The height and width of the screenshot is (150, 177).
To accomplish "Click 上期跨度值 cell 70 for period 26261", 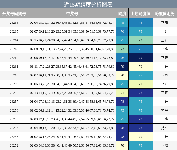I will 141,67.
